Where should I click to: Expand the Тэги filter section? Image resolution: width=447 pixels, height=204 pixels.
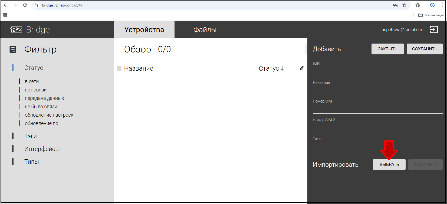click(30, 136)
